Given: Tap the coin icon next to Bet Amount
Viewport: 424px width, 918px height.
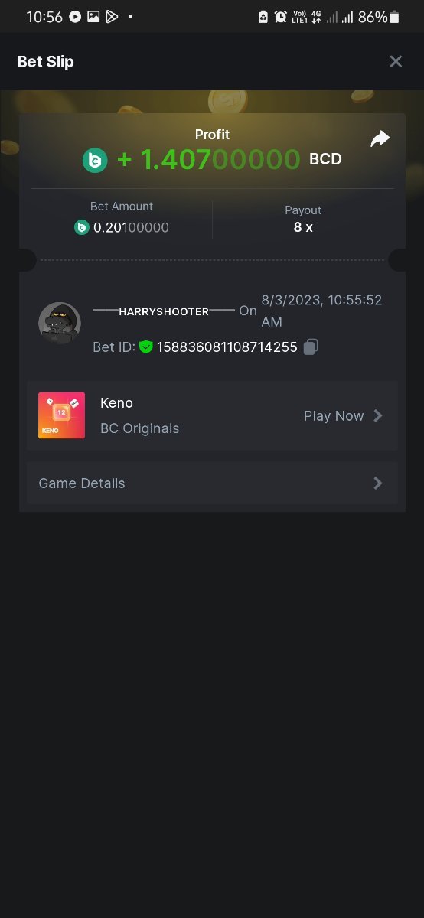Looking at the screenshot, I should 82,227.
